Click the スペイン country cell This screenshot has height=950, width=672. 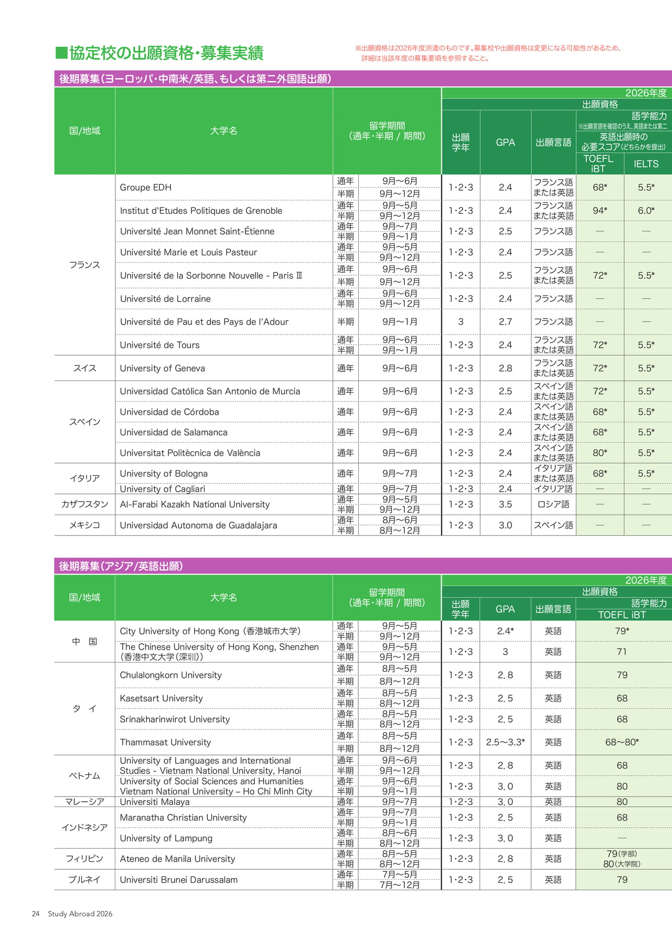pyautogui.click(x=85, y=422)
